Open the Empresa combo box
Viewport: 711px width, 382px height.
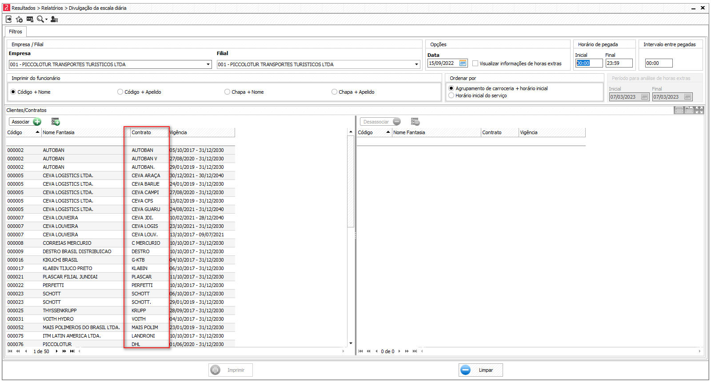tap(110, 64)
